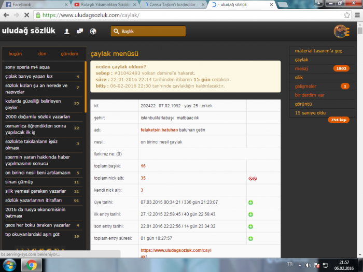Open topic tıp okuyanlardaki aşırı göt
363x272 pixels.
pos(32,235)
